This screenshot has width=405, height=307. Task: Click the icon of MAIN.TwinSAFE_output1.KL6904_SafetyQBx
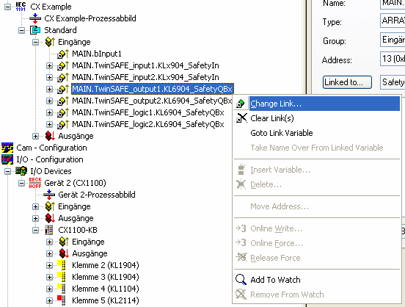tap(63, 89)
